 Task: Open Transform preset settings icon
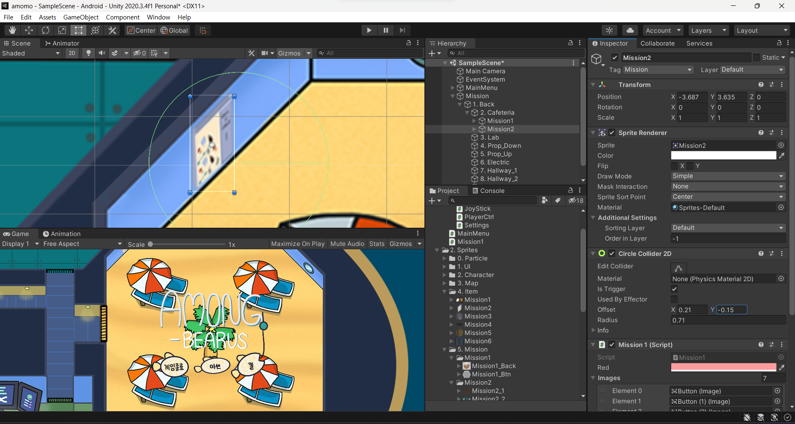(x=771, y=84)
